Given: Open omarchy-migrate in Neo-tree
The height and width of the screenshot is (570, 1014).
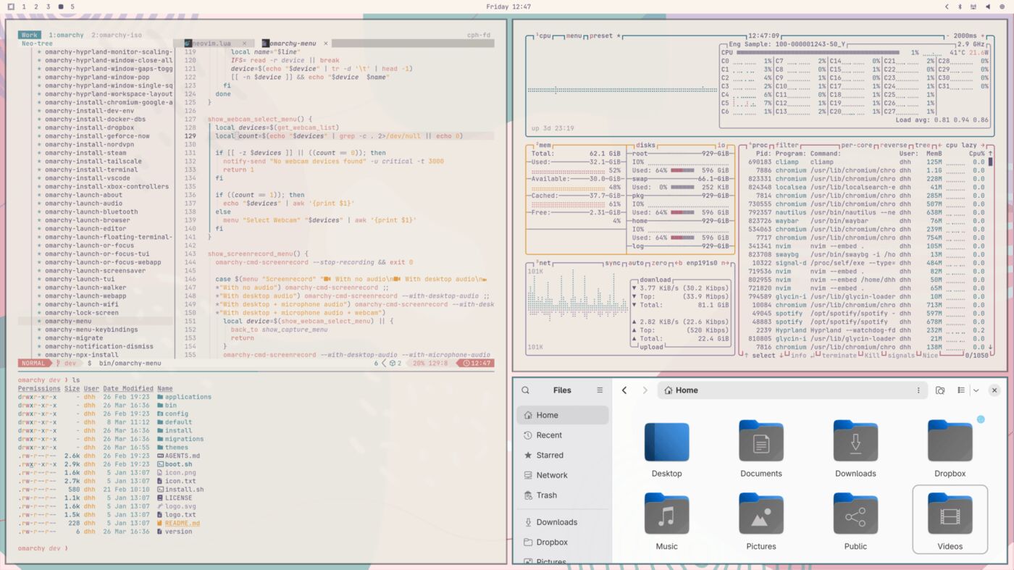Looking at the screenshot, I should pyautogui.click(x=74, y=338).
